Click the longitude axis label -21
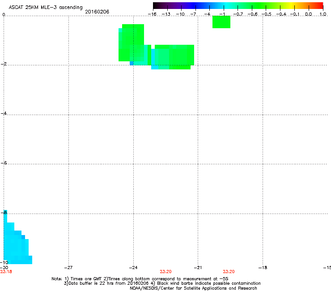 click(x=198, y=268)
